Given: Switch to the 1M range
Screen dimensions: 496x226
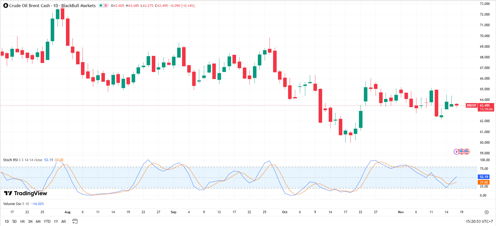Looking at the screenshot, I should coord(22,221).
